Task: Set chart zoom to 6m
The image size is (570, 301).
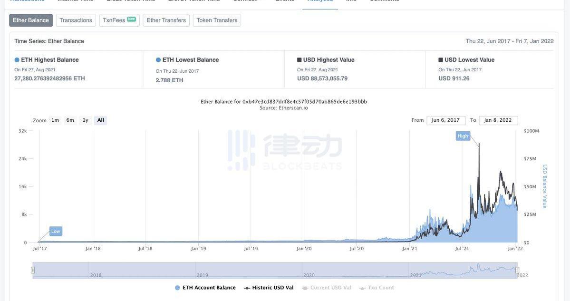Action: tap(70, 120)
